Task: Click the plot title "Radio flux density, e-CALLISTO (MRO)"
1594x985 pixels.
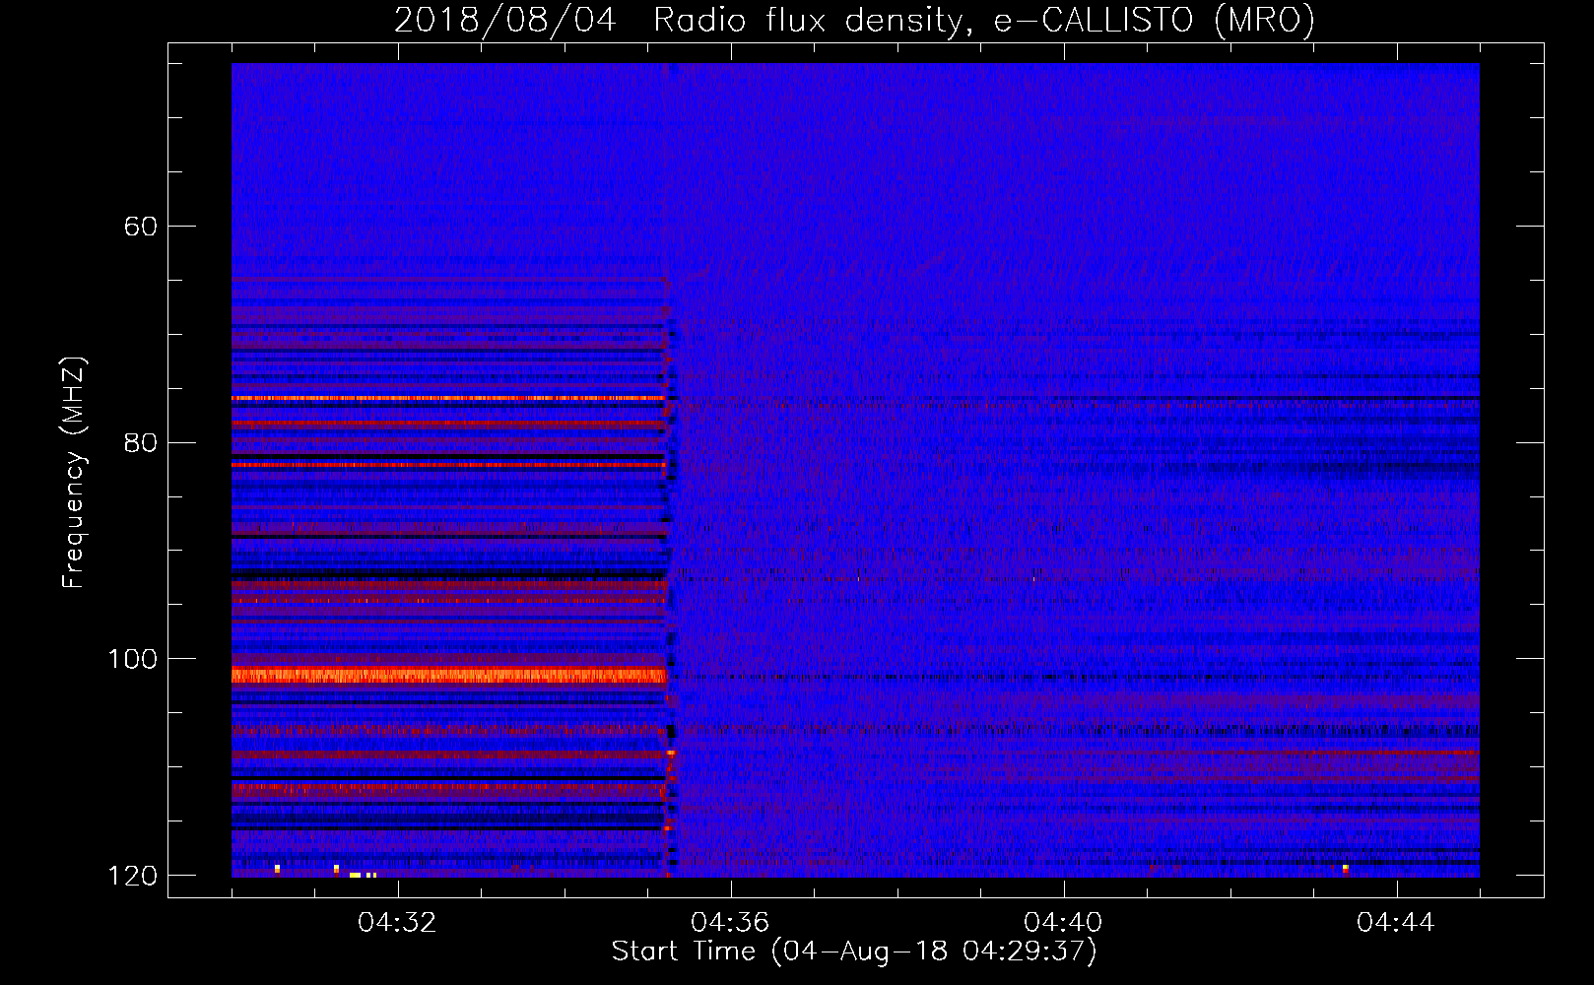Action: point(984,20)
